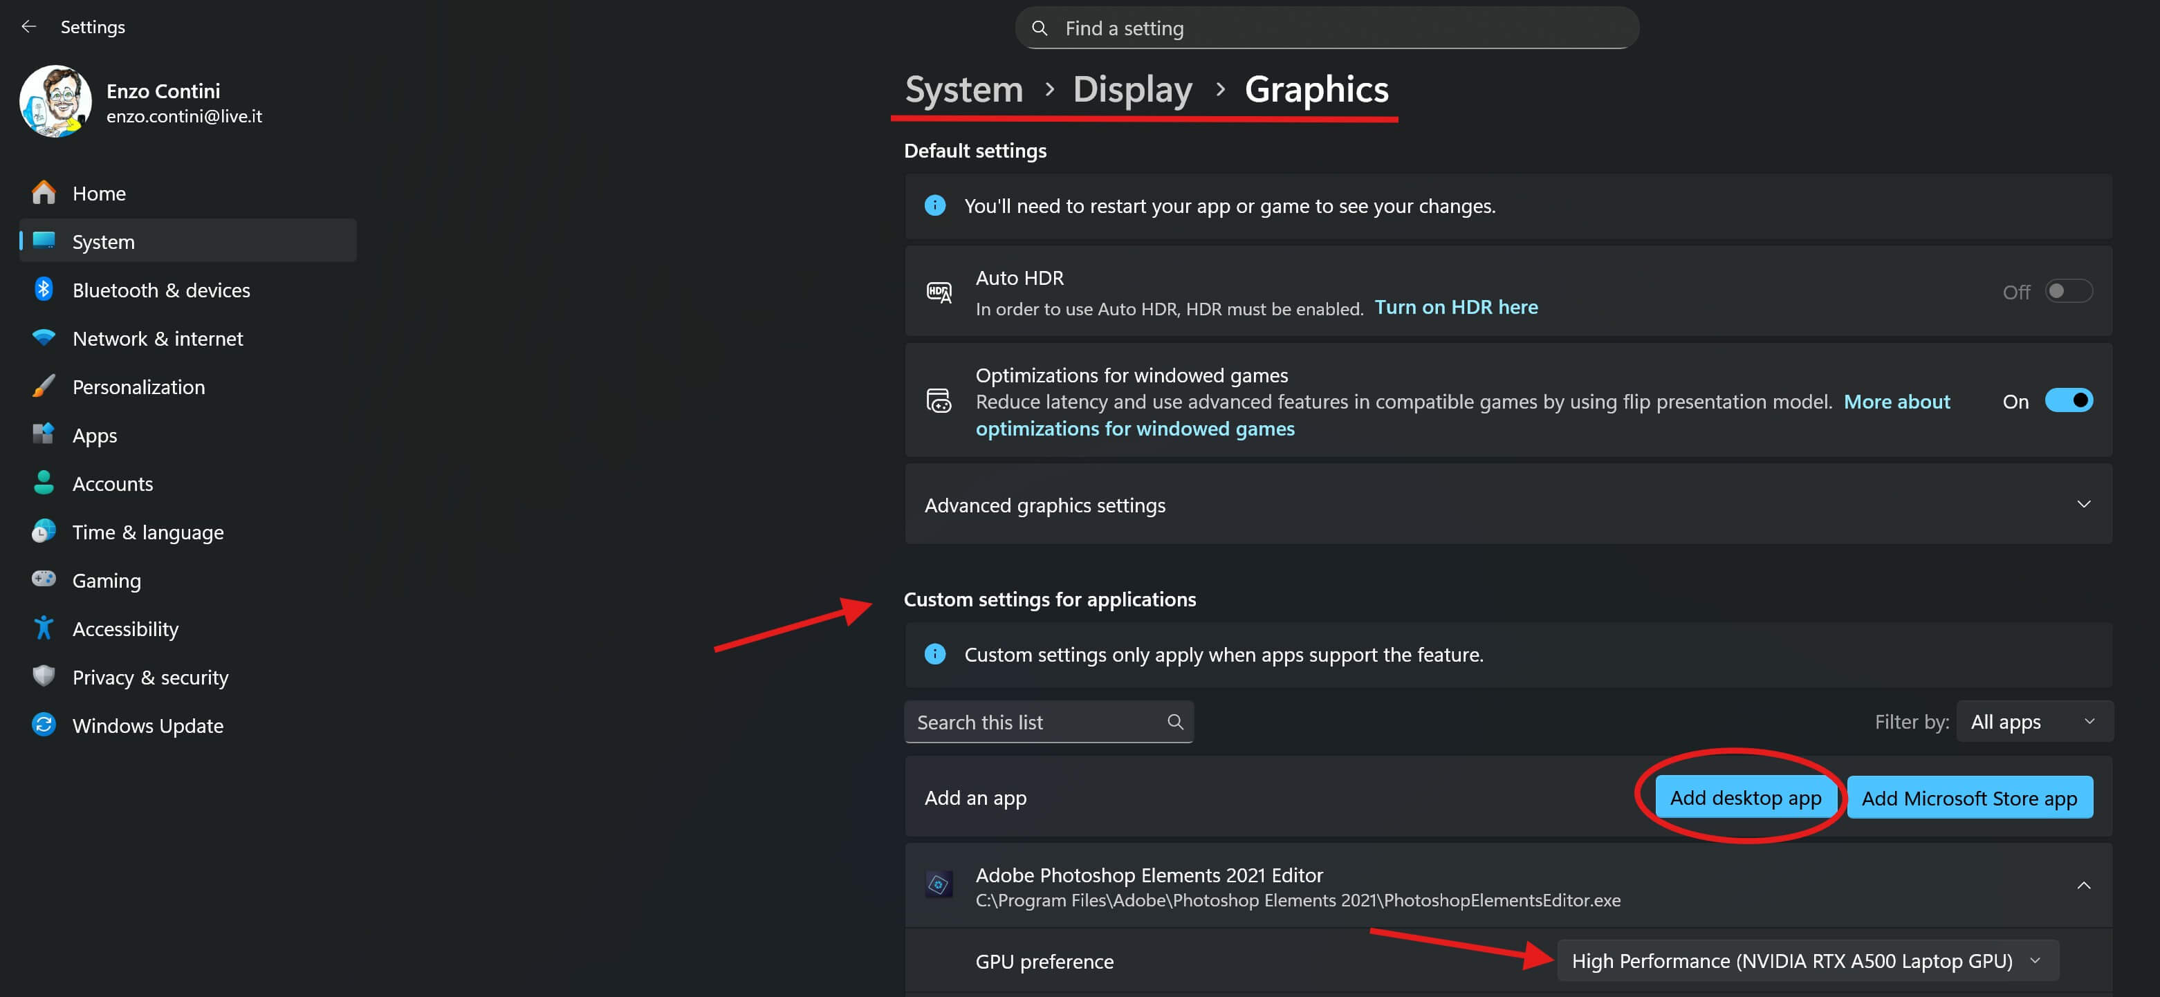Click the Privacy & security shield icon
The height and width of the screenshot is (997, 2160).
click(44, 676)
